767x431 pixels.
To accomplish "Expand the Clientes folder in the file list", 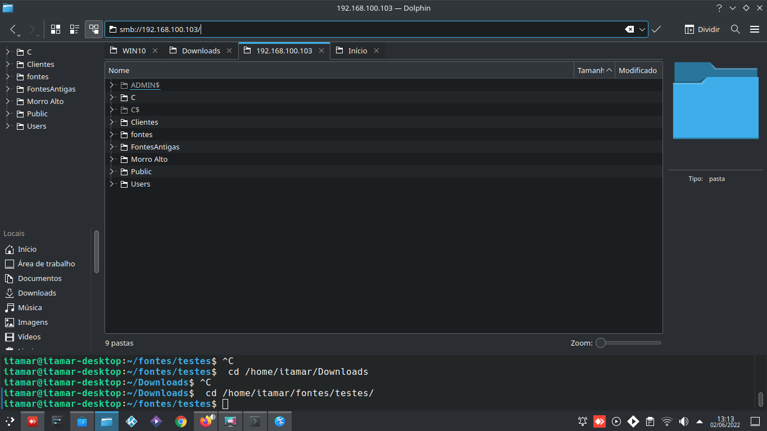I will 112,122.
